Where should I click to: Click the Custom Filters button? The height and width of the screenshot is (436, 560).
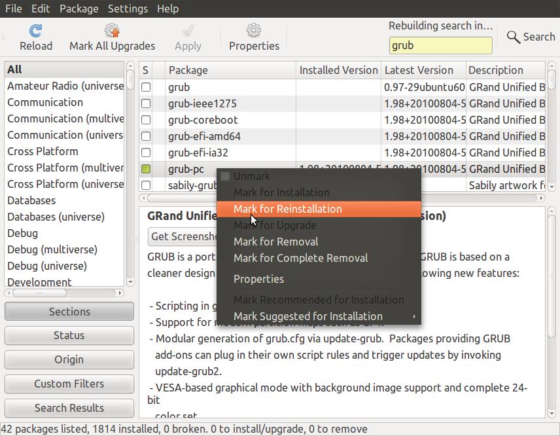pyautogui.click(x=69, y=384)
